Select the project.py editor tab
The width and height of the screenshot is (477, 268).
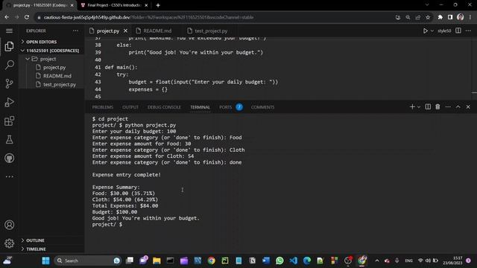[x=108, y=31]
